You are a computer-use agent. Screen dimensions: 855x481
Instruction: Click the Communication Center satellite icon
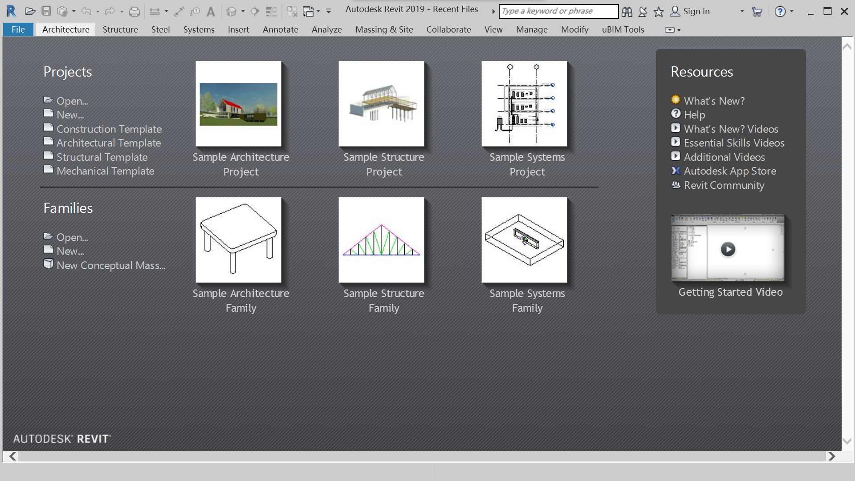643,12
